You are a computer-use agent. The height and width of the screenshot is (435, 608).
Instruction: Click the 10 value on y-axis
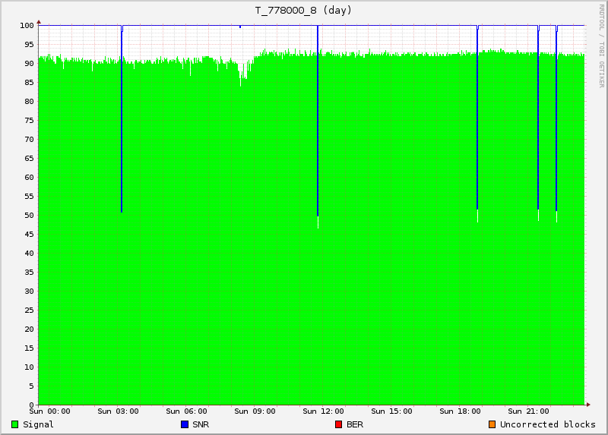click(29, 367)
